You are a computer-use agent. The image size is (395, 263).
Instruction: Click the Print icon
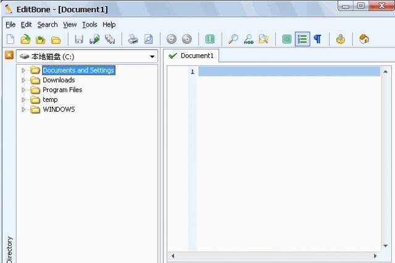[x=133, y=40]
